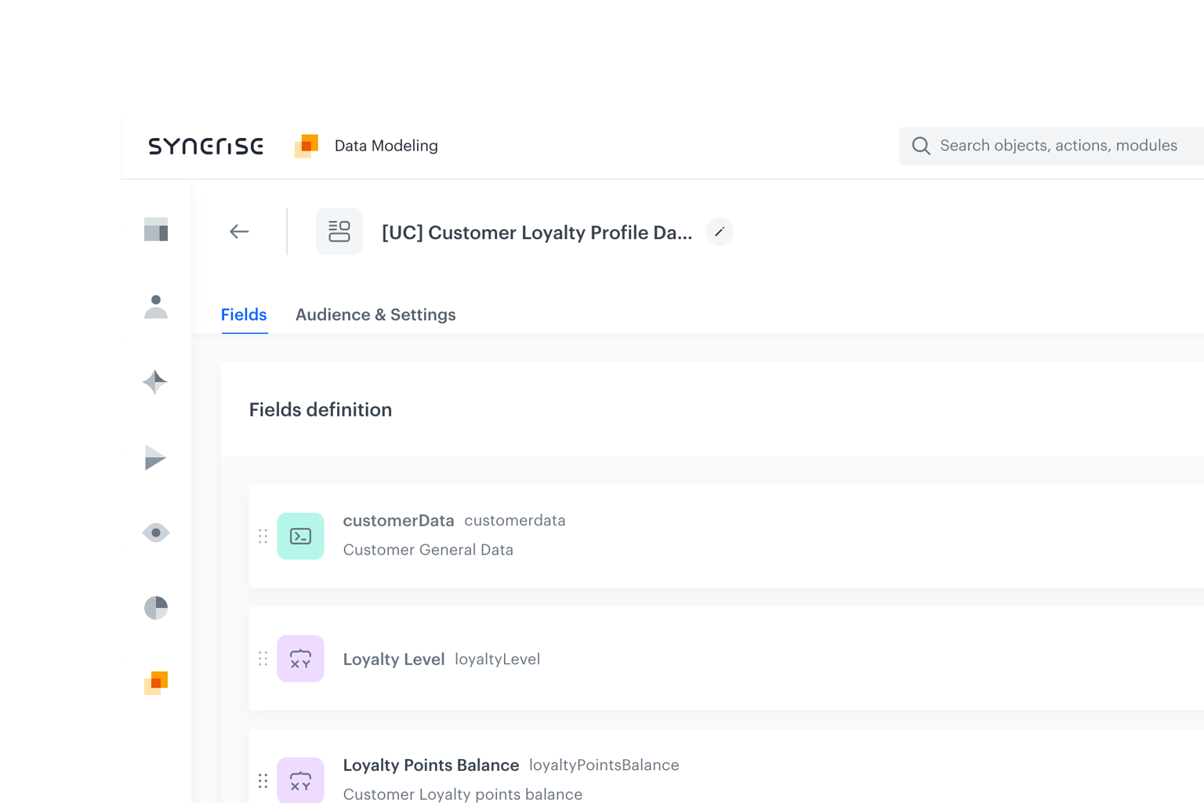Open the eye icon in the left sidebar
The width and height of the screenshot is (1204, 803).
tap(156, 532)
